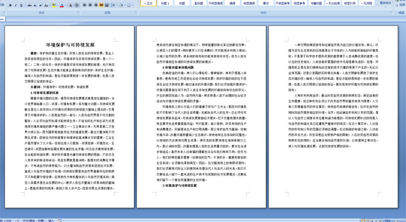Align paragraph text to the left
The image size is (406, 222).
pos(84,5)
